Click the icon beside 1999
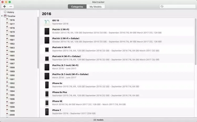 (7, 111)
